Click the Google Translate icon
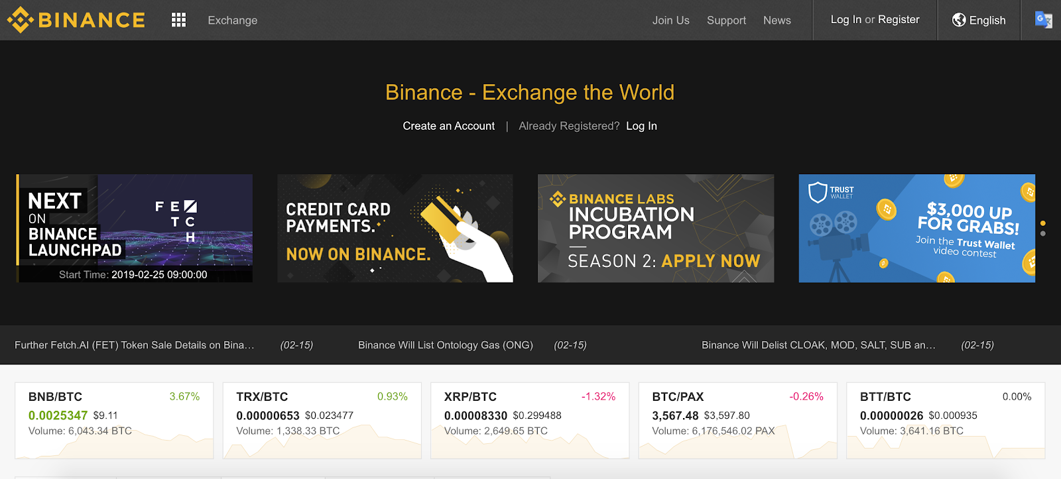The height and width of the screenshot is (479, 1061). (1043, 20)
